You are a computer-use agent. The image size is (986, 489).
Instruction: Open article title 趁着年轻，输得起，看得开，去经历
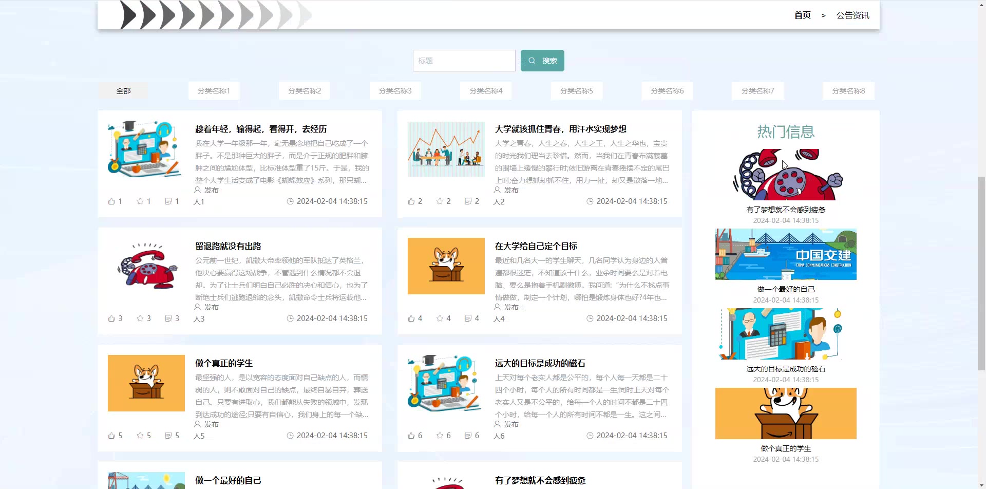point(261,129)
